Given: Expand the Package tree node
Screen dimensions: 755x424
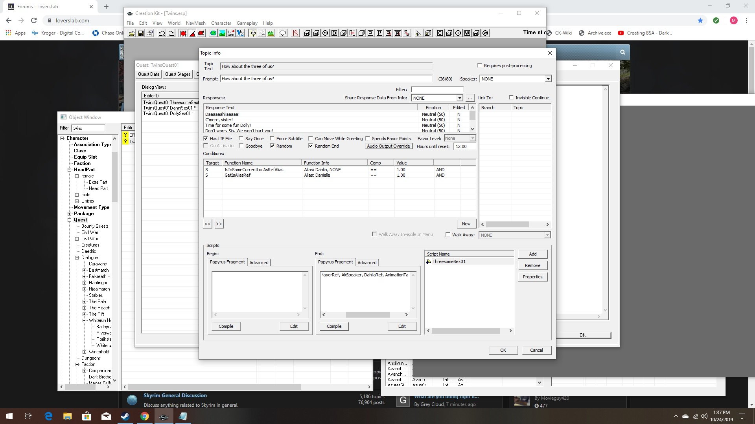Looking at the screenshot, I should (x=70, y=214).
